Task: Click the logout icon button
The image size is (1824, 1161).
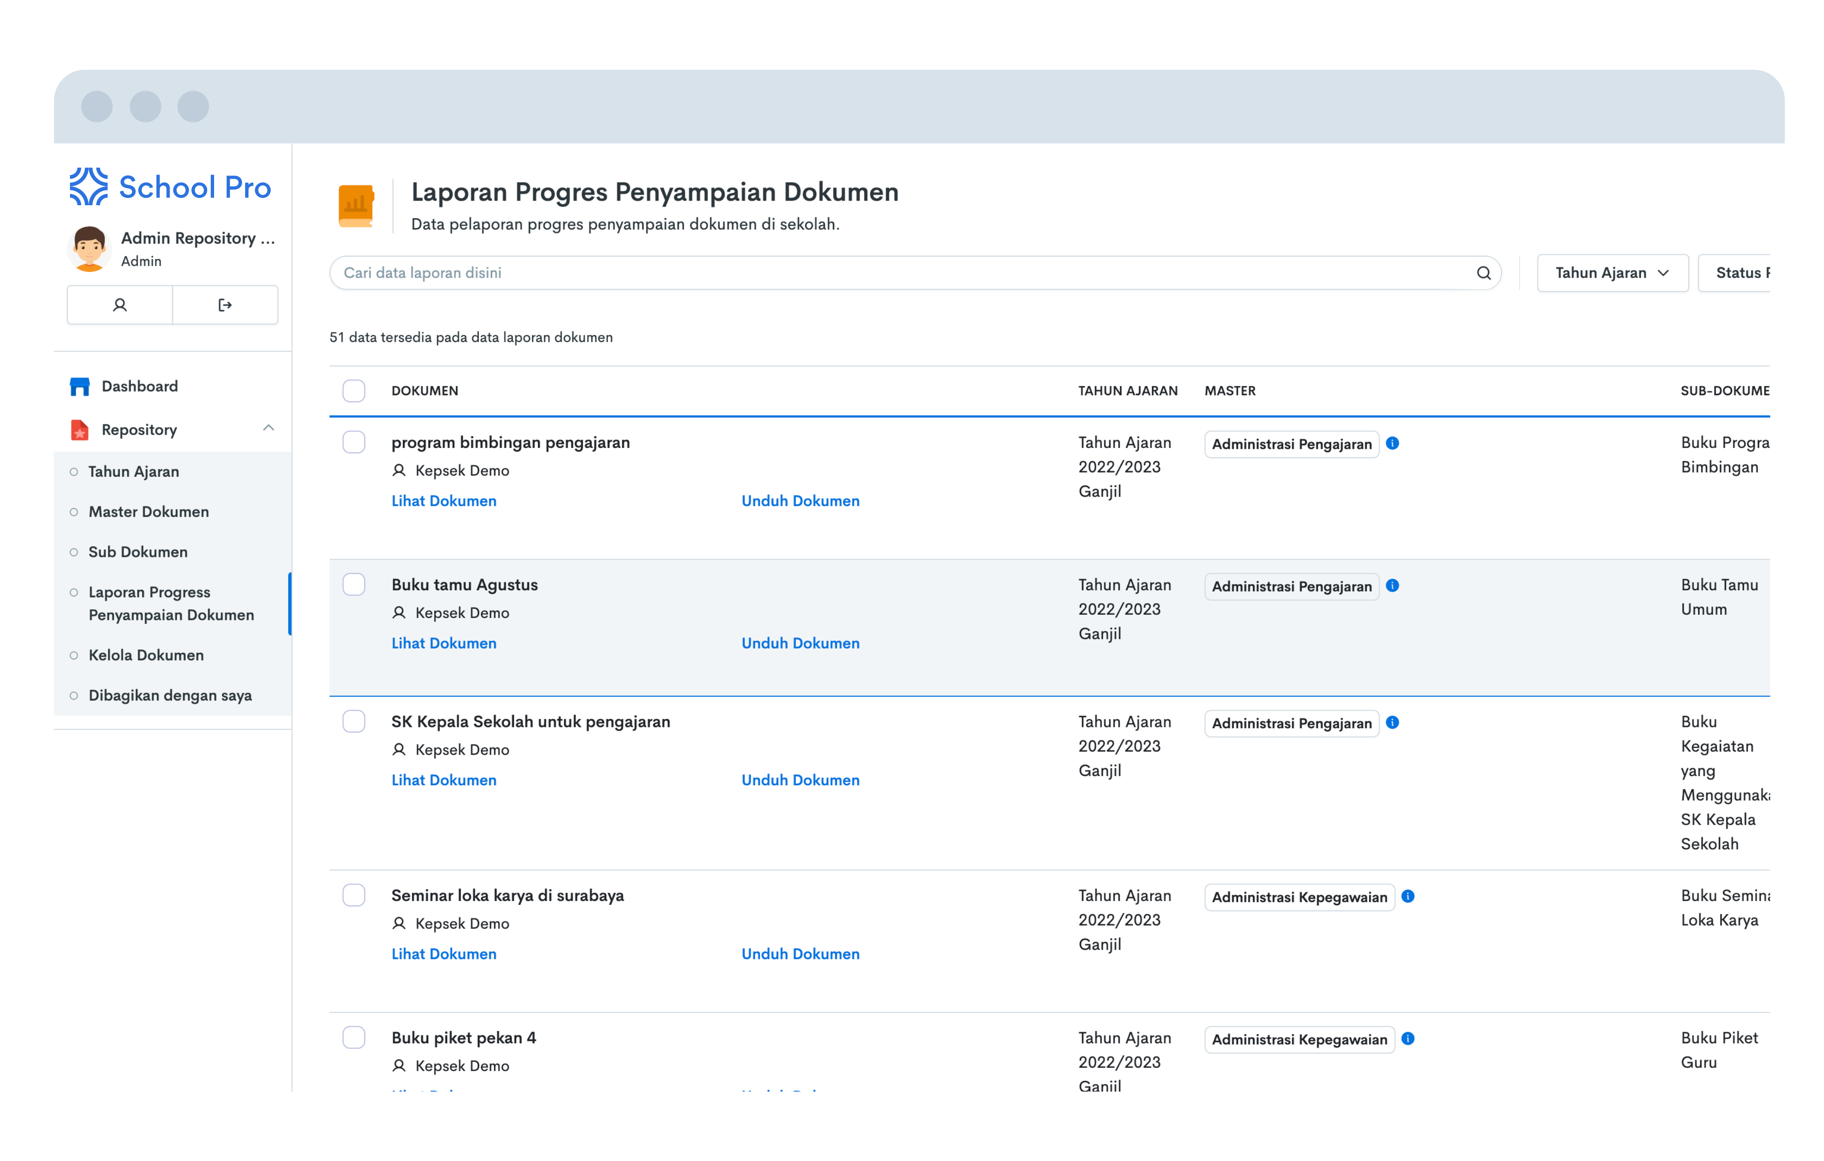Action: (225, 305)
